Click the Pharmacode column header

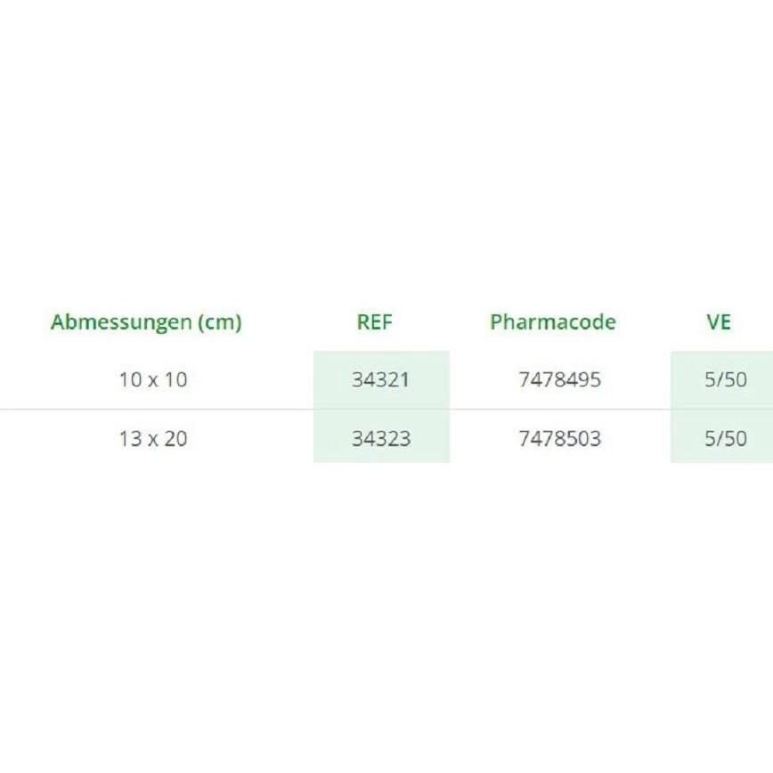point(552,322)
